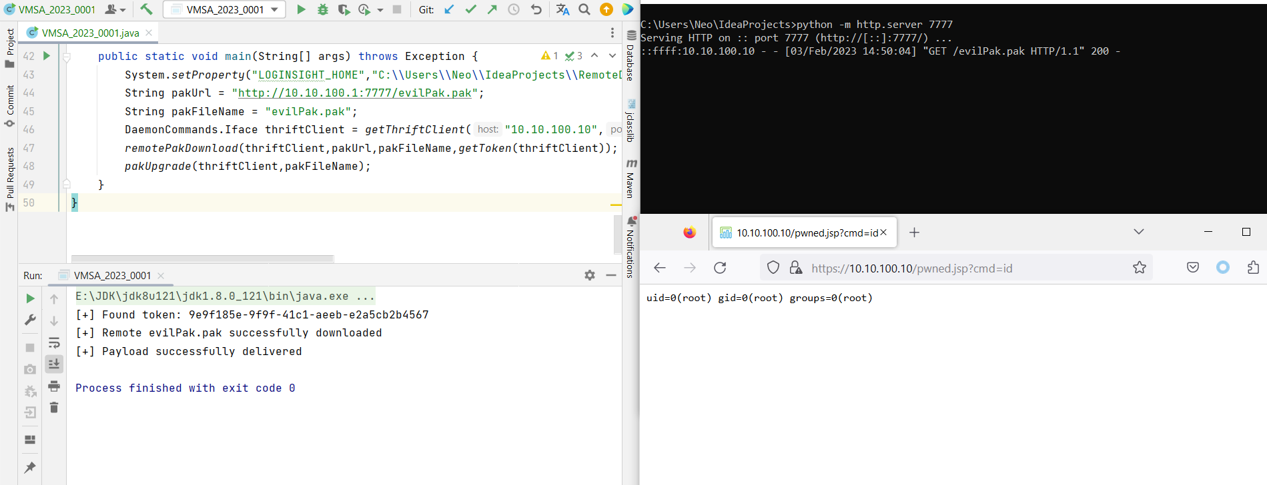
Task: Rerun program with Run panel play icon
Action: 30,298
